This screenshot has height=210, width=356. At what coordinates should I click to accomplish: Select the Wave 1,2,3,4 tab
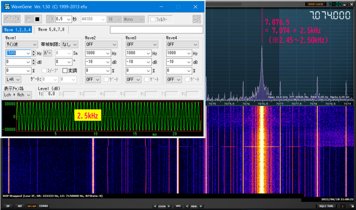18,29
